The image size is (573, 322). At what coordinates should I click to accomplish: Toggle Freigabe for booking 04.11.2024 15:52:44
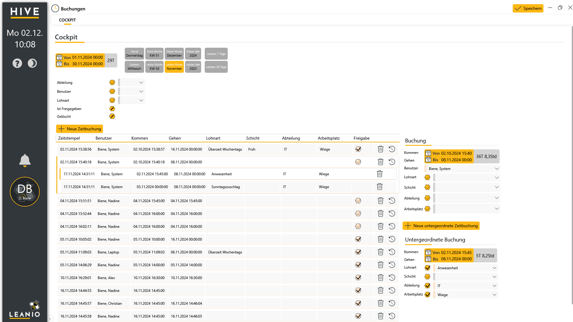coord(358,213)
